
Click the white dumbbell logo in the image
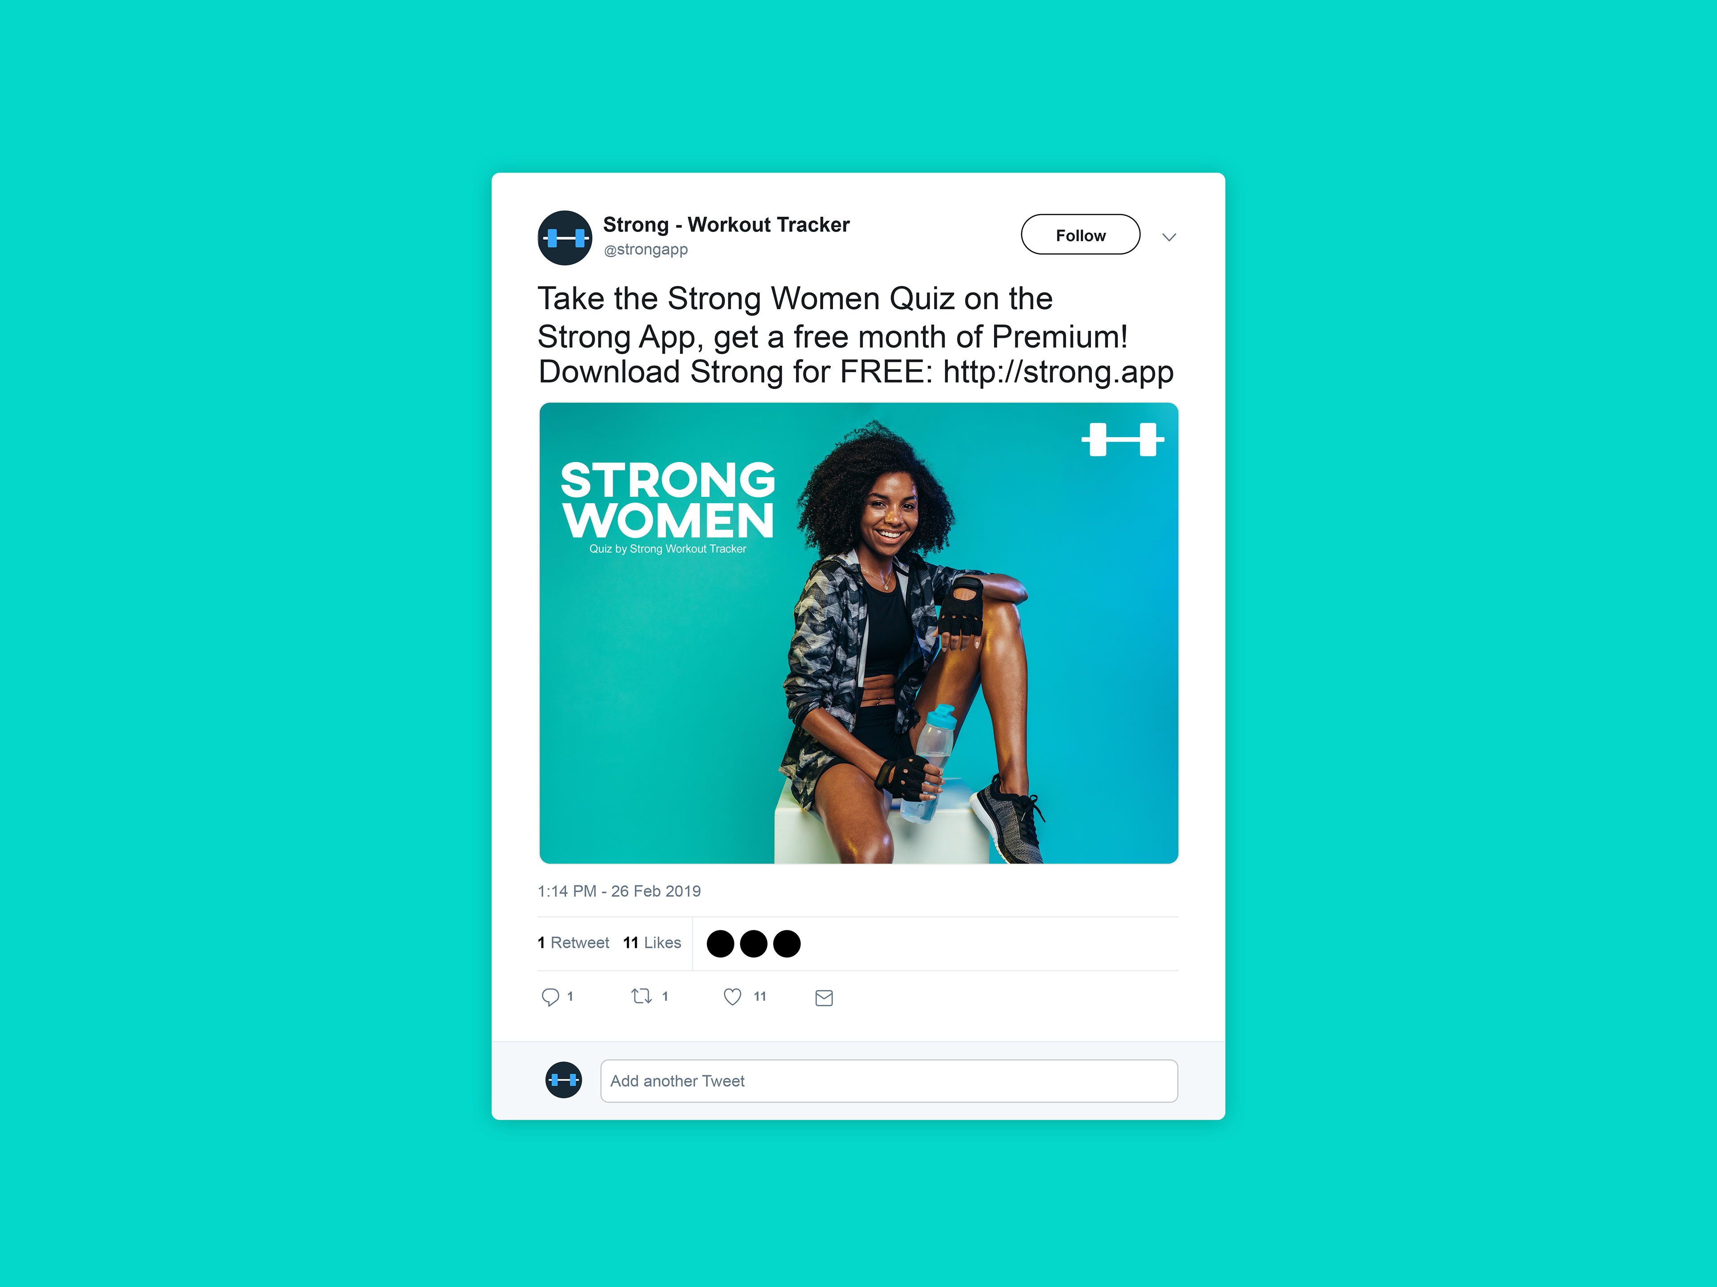(x=1122, y=439)
